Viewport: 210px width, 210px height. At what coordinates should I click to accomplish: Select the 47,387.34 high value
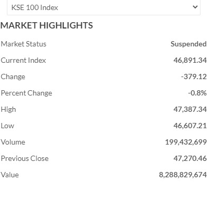(x=190, y=109)
